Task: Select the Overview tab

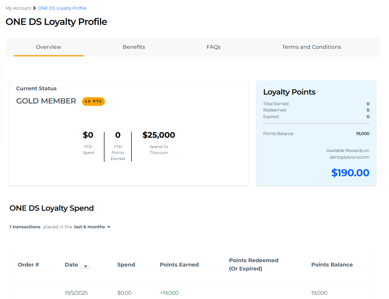Action: (48, 47)
